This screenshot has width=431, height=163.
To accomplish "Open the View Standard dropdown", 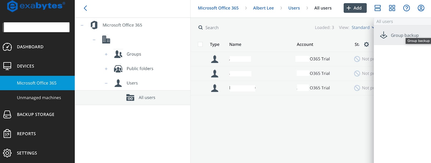I will (363, 27).
